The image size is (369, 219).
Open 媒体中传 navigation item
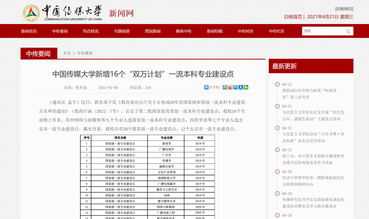(x=183, y=31)
